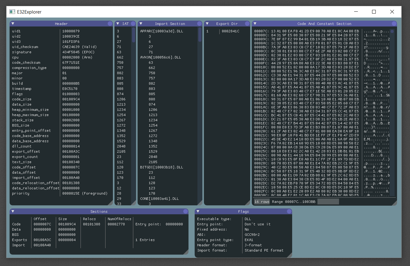The height and width of the screenshot is (266, 410).
Task: Click the Flags panel's corner resize grip
Action: click(290, 255)
